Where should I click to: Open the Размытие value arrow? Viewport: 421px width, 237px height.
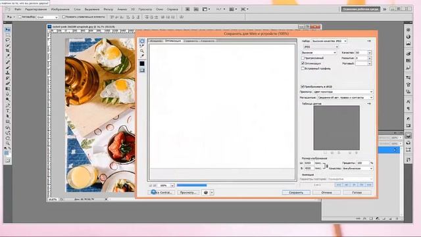[x=370, y=58]
